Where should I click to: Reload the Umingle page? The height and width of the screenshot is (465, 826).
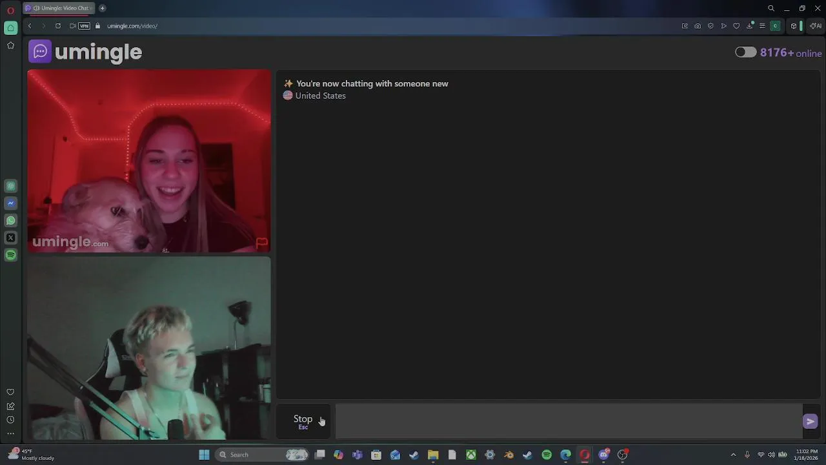(58, 26)
